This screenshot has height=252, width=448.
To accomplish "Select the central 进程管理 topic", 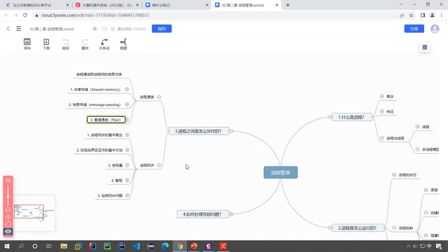I will tap(281, 173).
